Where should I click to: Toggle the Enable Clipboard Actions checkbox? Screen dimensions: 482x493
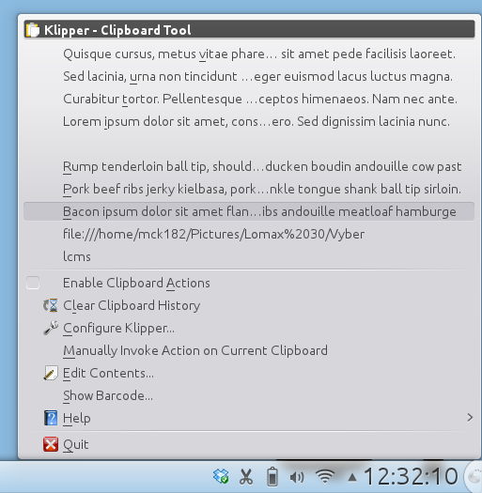point(33,283)
